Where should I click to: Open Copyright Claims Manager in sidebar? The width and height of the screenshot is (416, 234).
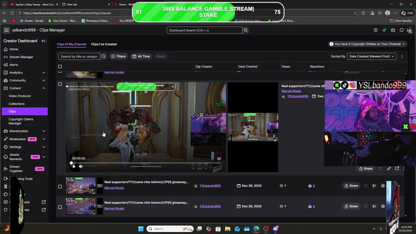click(x=21, y=121)
